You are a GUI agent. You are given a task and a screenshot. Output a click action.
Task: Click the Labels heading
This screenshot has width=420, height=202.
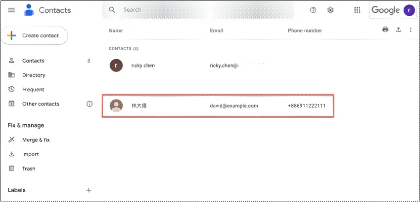pyautogui.click(x=17, y=190)
